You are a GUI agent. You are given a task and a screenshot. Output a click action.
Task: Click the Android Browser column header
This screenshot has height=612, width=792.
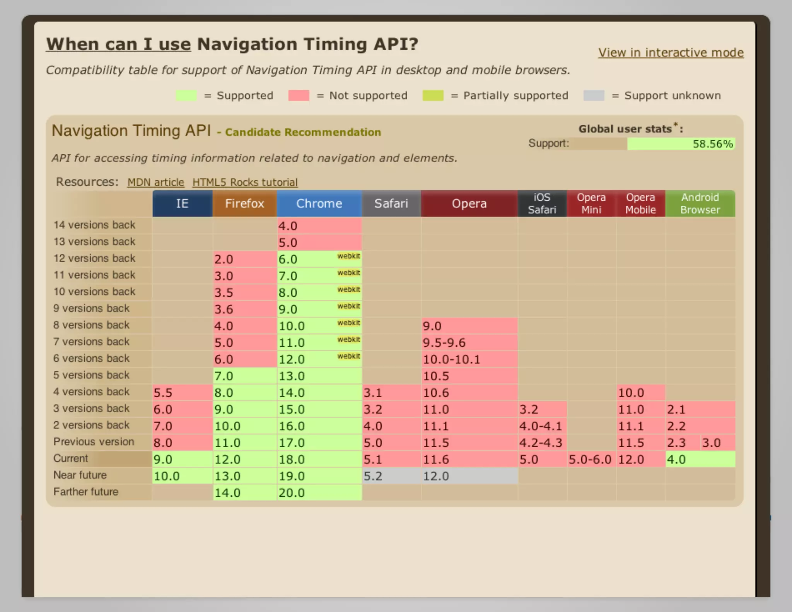click(700, 203)
